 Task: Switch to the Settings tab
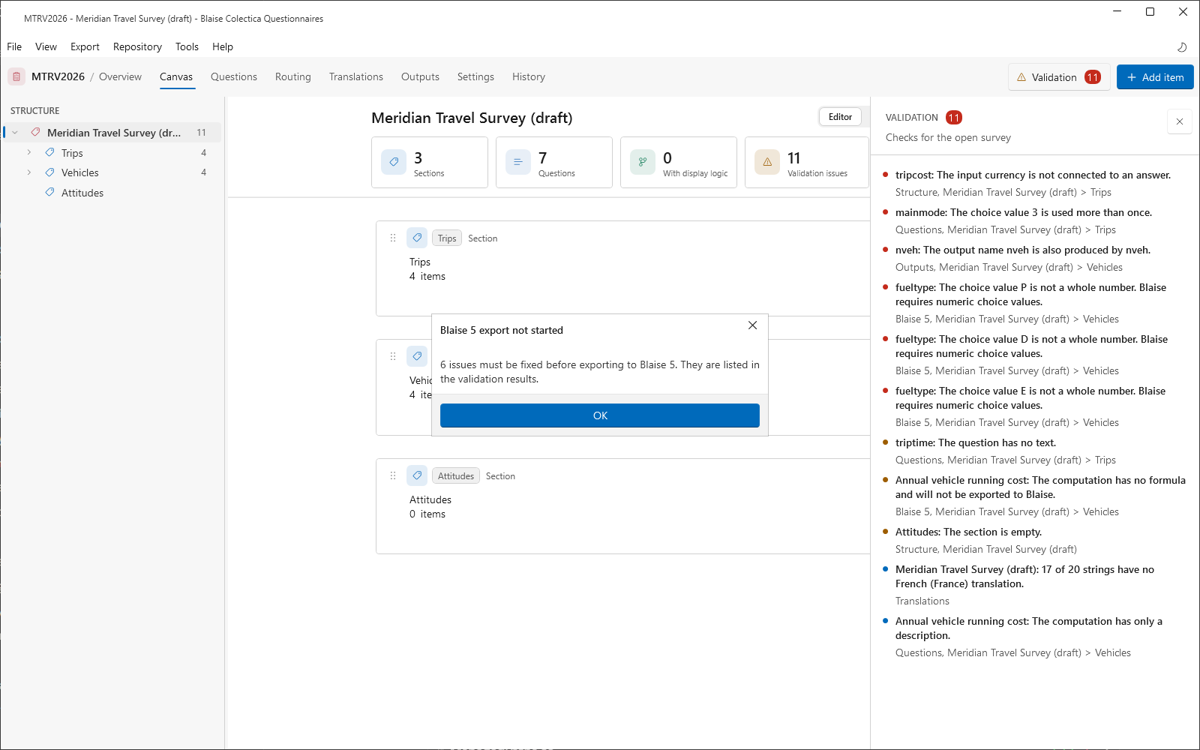[x=475, y=76]
